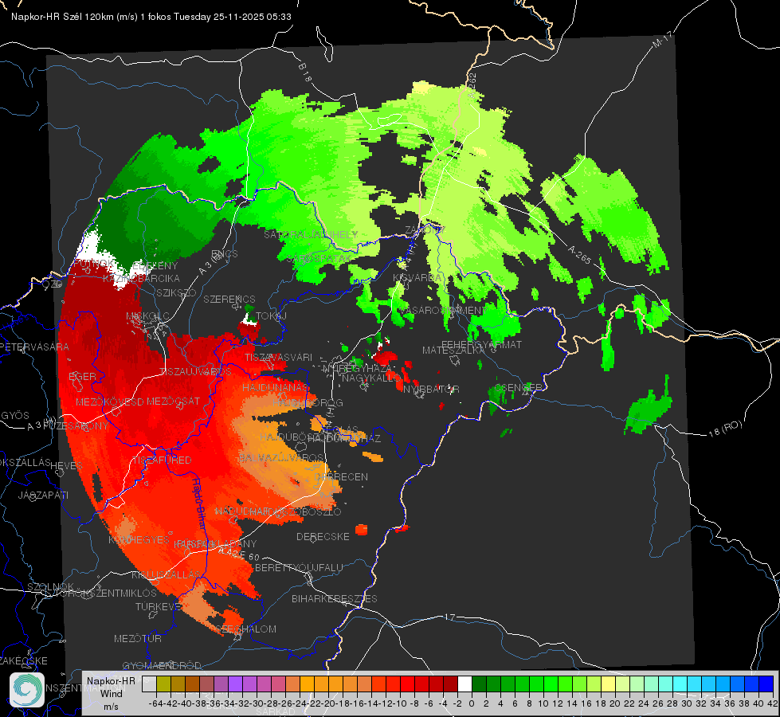
Task: Click the TÚRKEVE city label
Action: coord(159,606)
